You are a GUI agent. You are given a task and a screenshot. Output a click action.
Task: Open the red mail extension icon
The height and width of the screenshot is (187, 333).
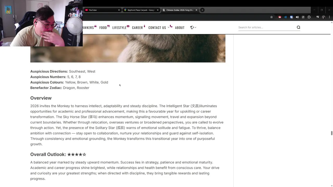[280, 17]
